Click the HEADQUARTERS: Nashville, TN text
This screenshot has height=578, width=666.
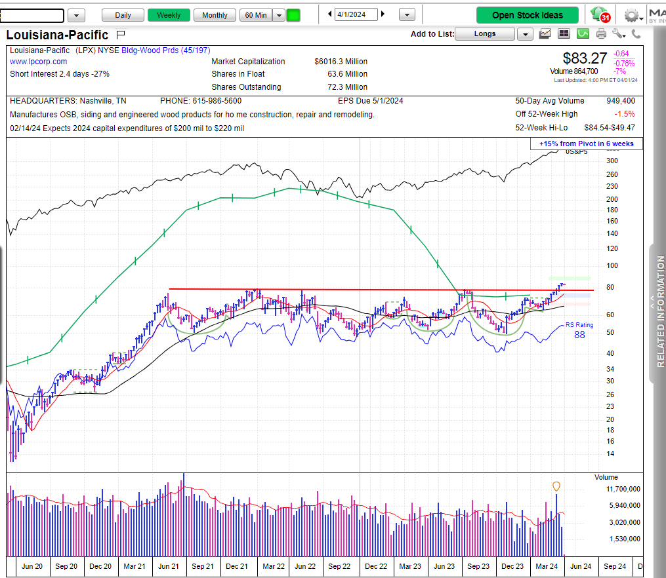[x=68, y=101]
